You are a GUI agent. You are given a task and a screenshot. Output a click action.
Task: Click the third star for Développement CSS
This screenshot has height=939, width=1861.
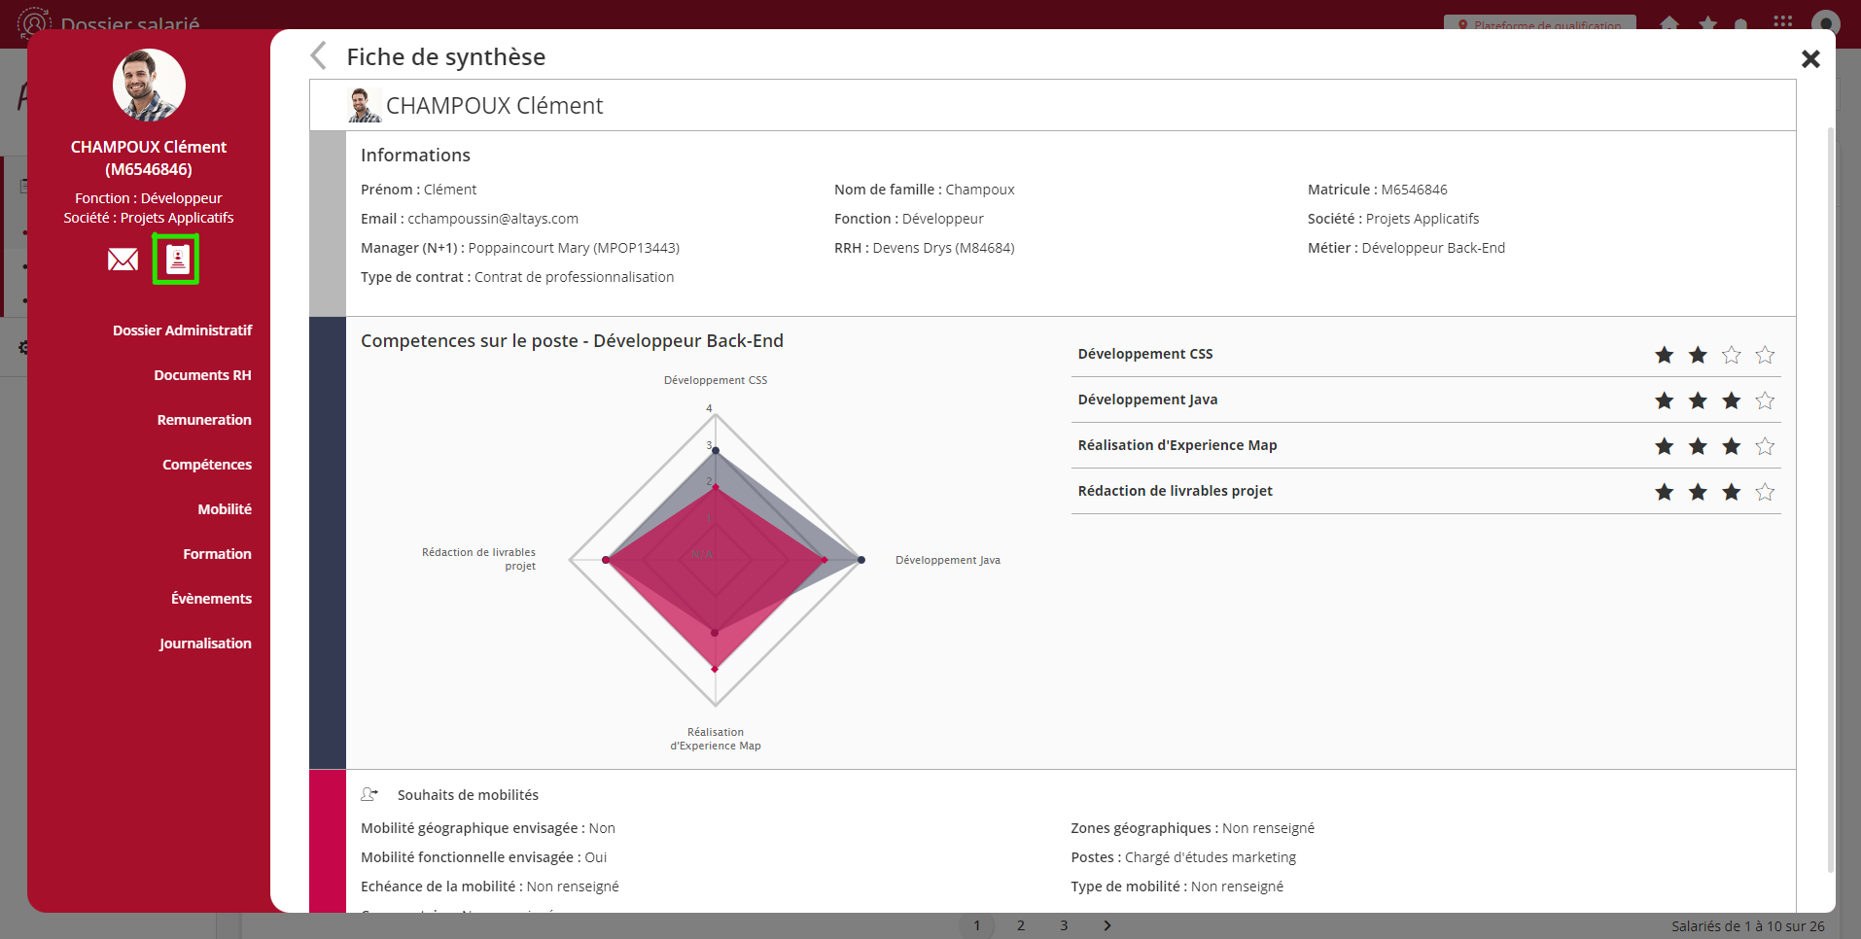coord(1731,355)
